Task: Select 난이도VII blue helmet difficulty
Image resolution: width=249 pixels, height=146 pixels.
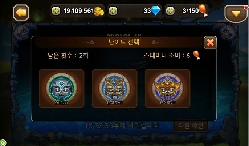Action: [x=114, y=89]
